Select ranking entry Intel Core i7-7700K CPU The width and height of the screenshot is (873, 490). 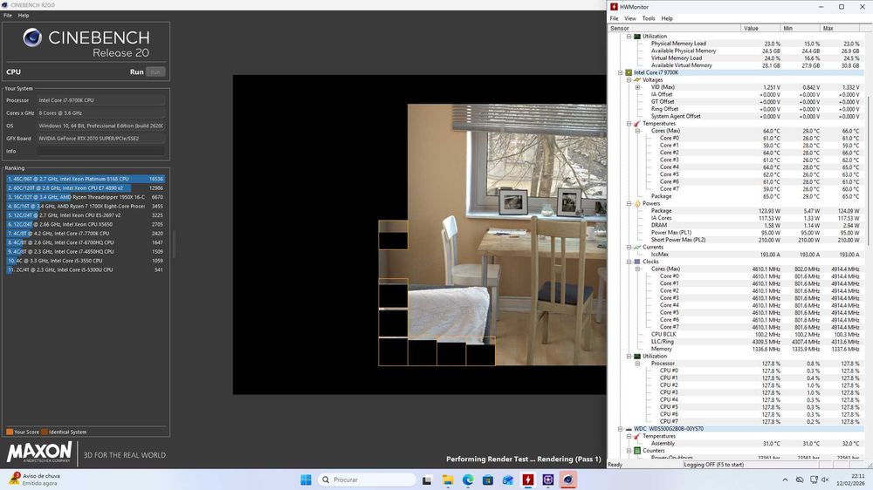[x=86, y=234]
